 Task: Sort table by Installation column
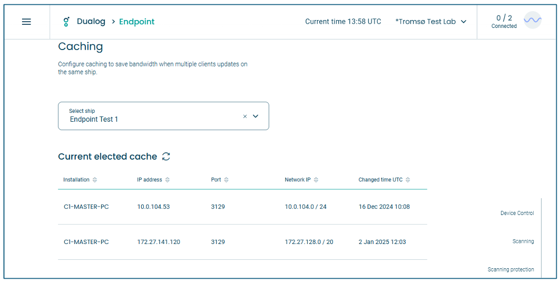[95, 180]
